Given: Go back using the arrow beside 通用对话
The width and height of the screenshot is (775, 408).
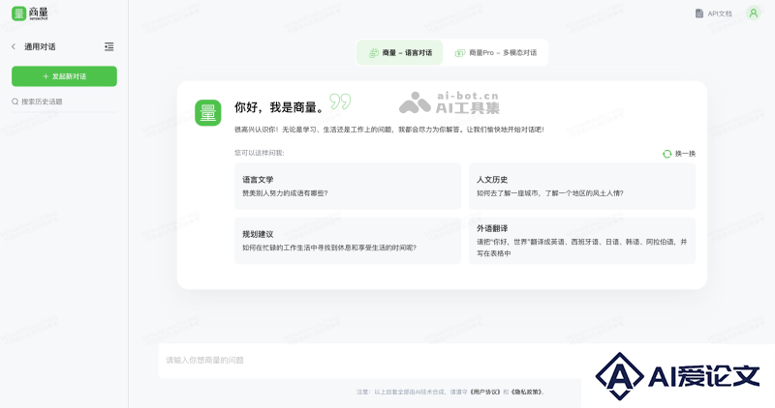Looking at the screenshot, I should pos(14,46).
